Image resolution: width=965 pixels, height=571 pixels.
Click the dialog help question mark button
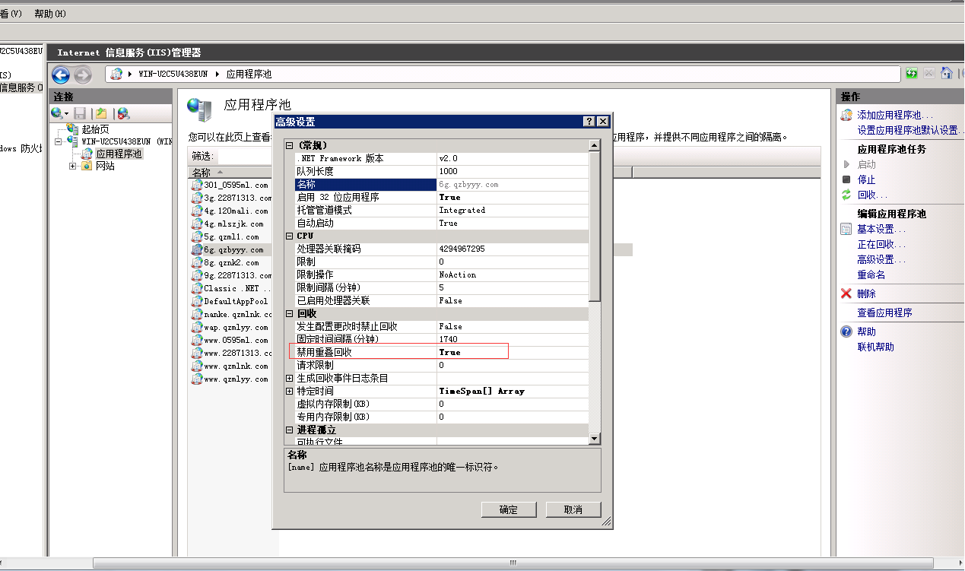click(x=589, y=122)
